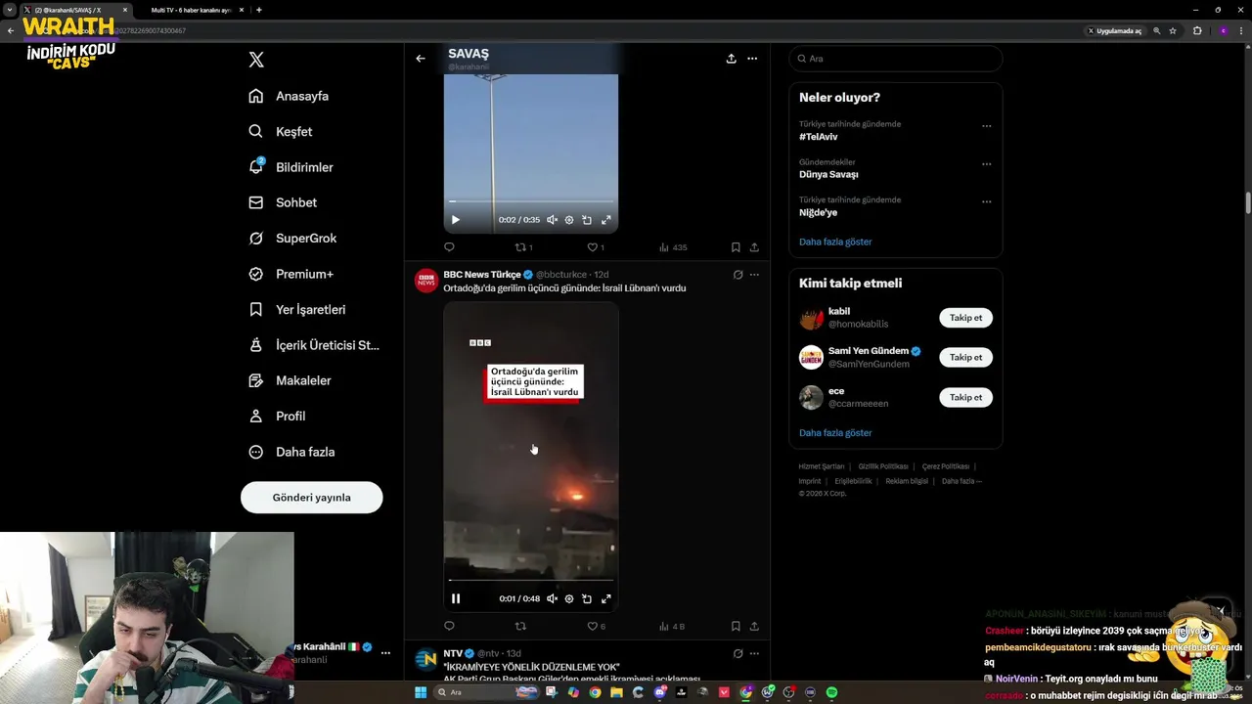View analytics showing 4 B views

(x=672, y=626)
